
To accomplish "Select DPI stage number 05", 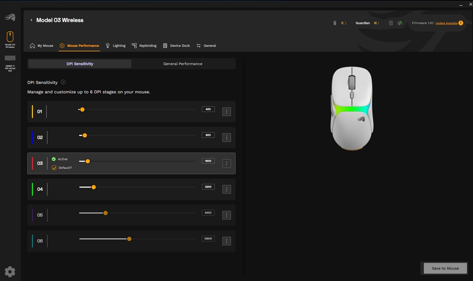I will [40, 215].
